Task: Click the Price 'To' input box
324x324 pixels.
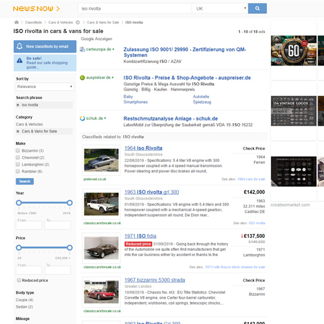Action: coord(58,270)
